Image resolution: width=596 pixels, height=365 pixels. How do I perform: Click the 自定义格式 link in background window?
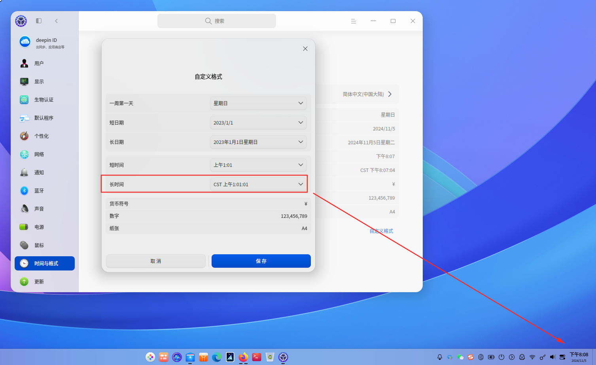point(381,231)
